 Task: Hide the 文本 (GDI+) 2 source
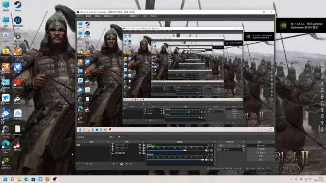click(140, 148)
